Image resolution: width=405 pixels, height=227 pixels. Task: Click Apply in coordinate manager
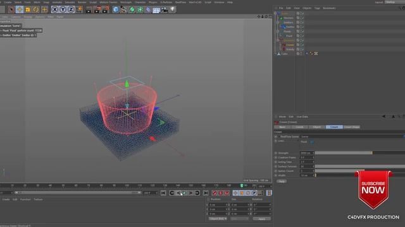point(261,219)
